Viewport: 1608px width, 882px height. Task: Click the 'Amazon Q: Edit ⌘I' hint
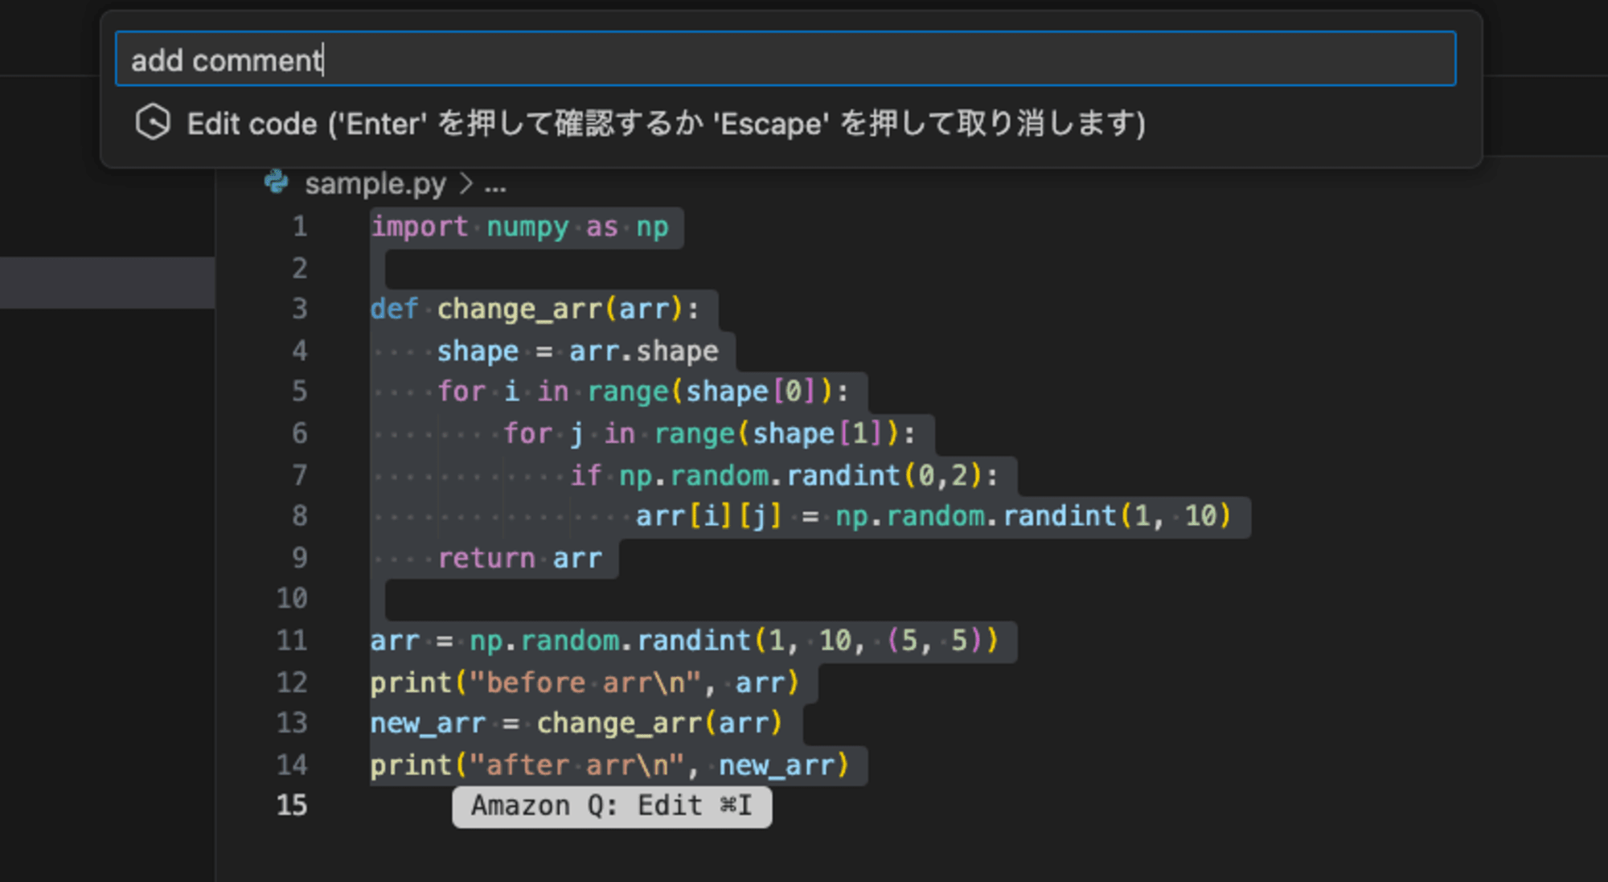pos(612,806)
